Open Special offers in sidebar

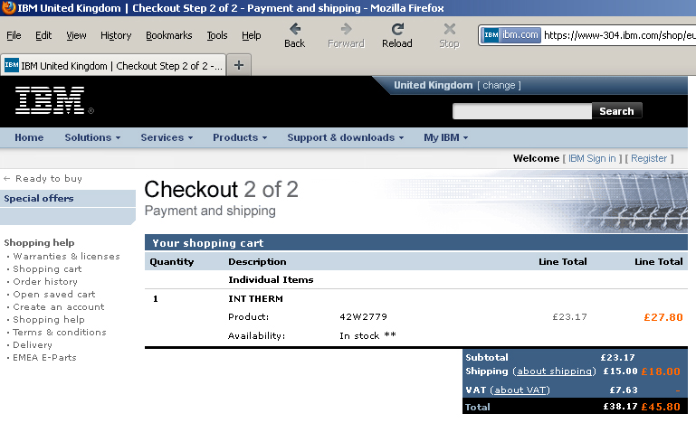pos(39,198)
